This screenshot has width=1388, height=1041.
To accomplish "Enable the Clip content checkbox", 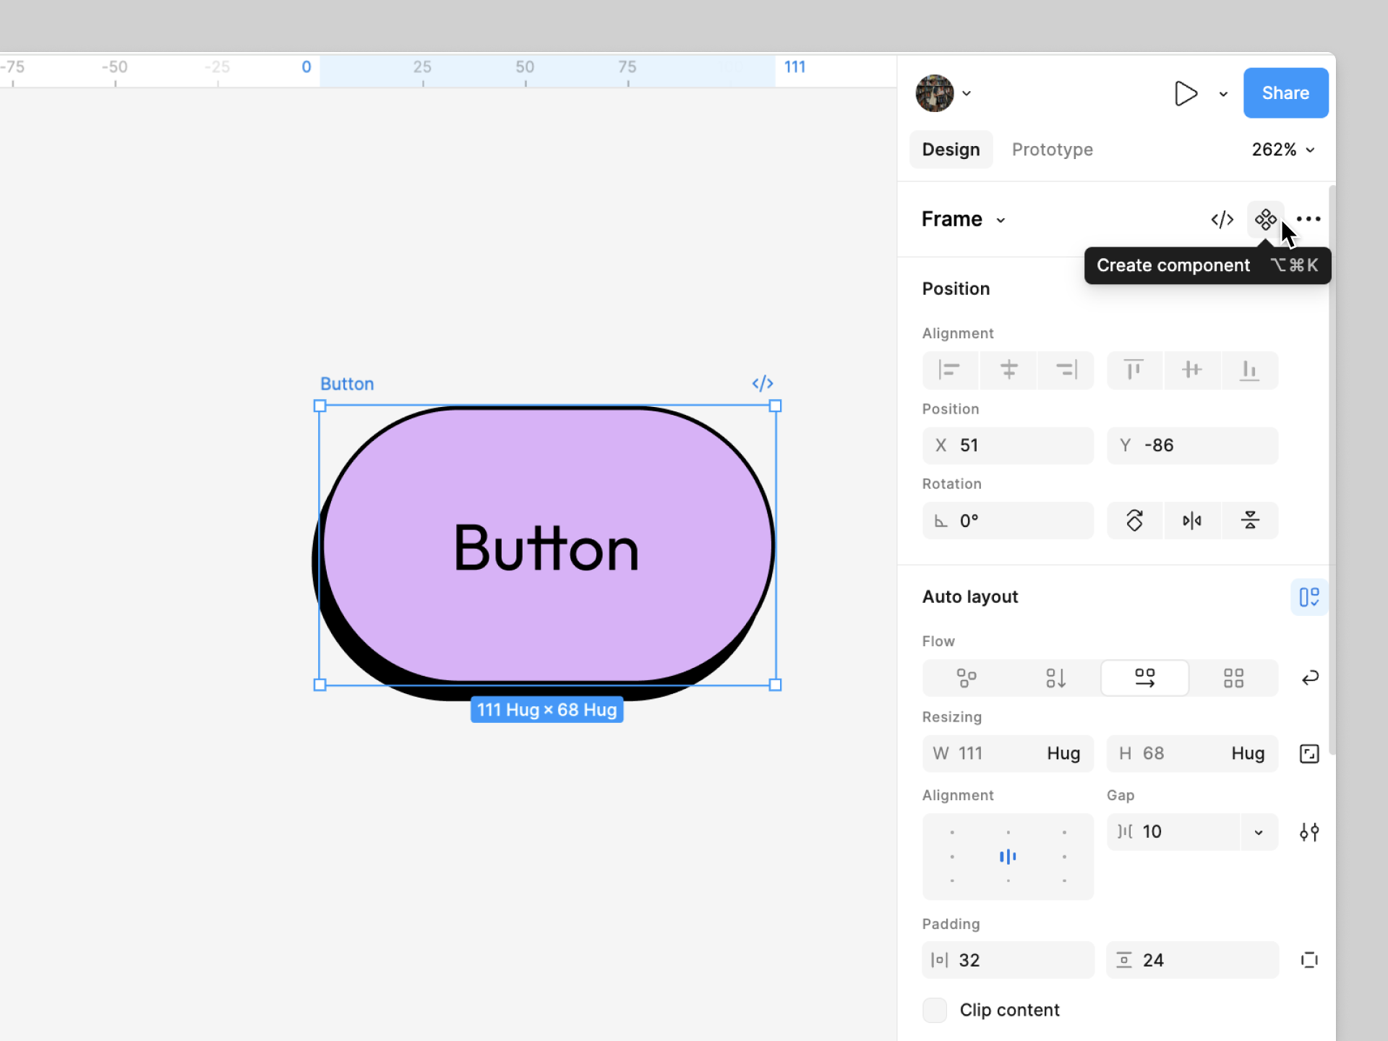I will 935,1010.
